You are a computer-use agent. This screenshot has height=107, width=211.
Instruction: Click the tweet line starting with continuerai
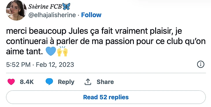[x=106, y=41]
